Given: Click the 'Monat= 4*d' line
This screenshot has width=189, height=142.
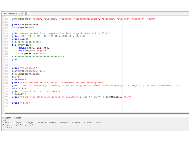Looking at the screenshot, I should 19,88.
